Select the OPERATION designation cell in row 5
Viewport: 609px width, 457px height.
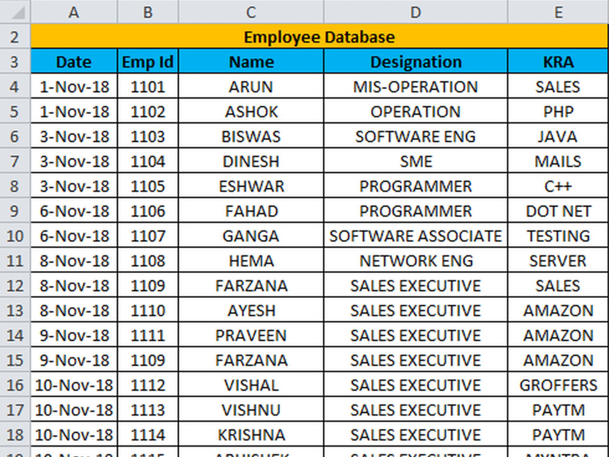click(x=415, y=111)
